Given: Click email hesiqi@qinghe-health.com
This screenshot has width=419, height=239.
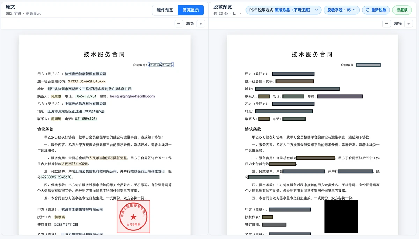Looking at the screenshot, I should [x=132, y=96].
